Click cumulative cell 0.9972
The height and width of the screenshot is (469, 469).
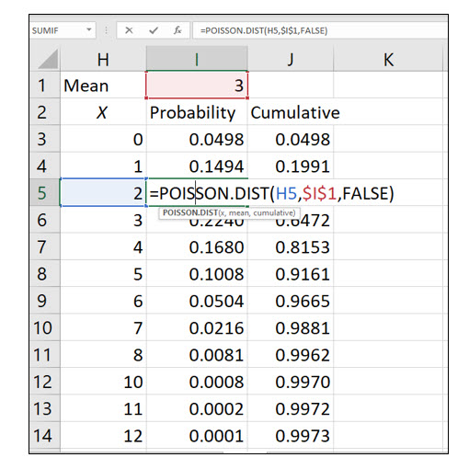pos(291,408)
